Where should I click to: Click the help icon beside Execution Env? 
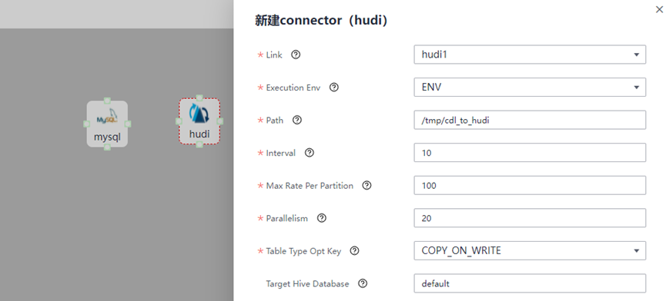point(334,88)
